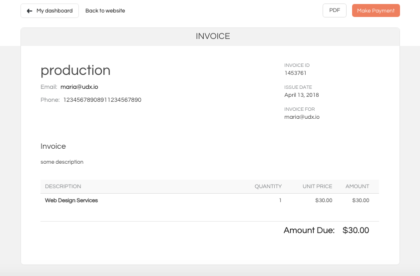
Task: Click the Invoice For maria@udx.io value
Action: click(302, 117)
